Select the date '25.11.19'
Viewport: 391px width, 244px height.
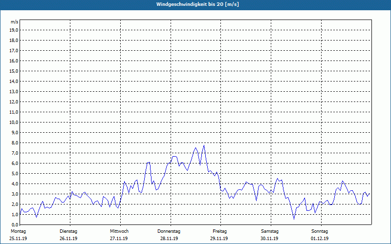[18, 239]
